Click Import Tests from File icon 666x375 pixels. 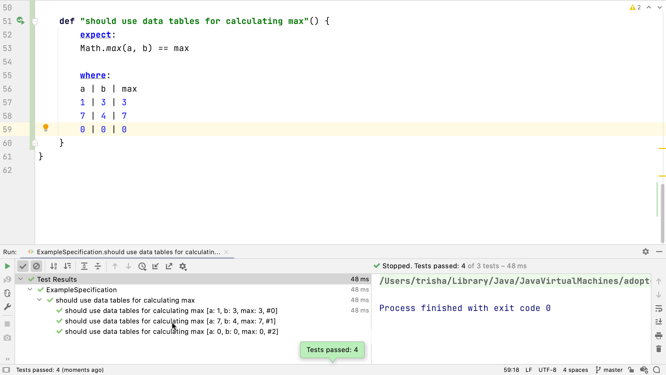click(155, 266)
